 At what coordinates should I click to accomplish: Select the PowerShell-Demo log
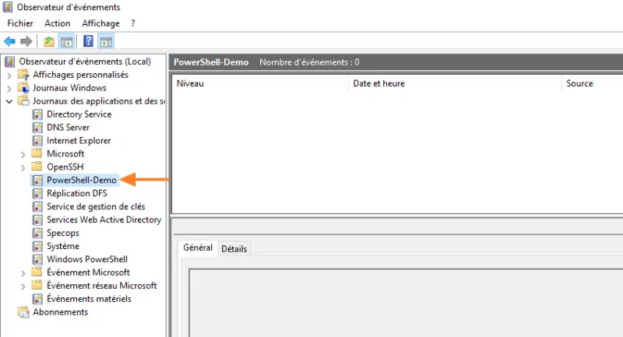(x=82, y=181)
